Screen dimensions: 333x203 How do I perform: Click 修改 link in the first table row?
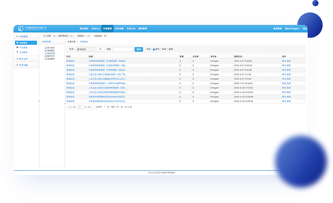pyautogui.click(x=284, y=61)
